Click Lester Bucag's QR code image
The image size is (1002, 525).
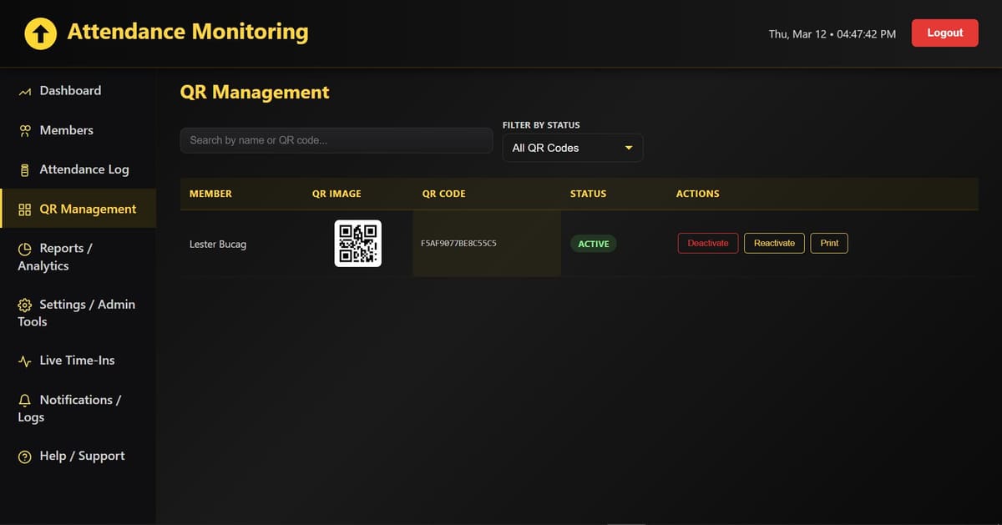[x=357, y=244]
